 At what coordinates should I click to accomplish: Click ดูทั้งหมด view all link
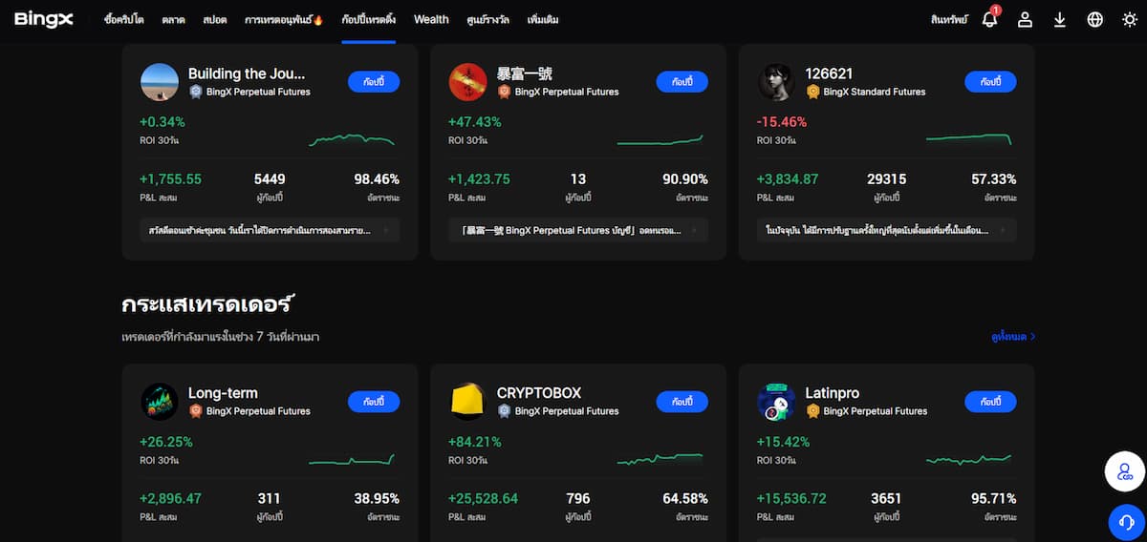pyautogui.click(x=1013, y=337)
